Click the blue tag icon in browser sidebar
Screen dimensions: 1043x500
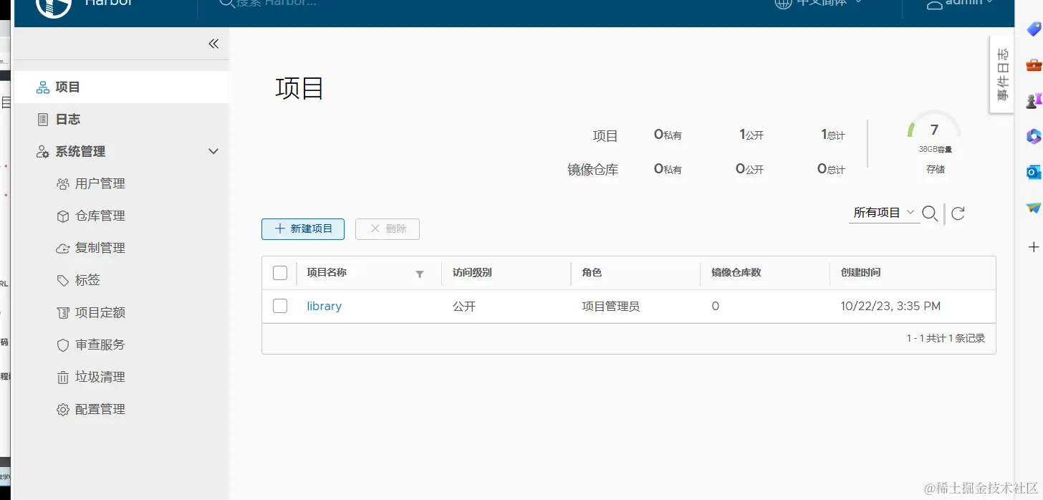[1034, 29]
